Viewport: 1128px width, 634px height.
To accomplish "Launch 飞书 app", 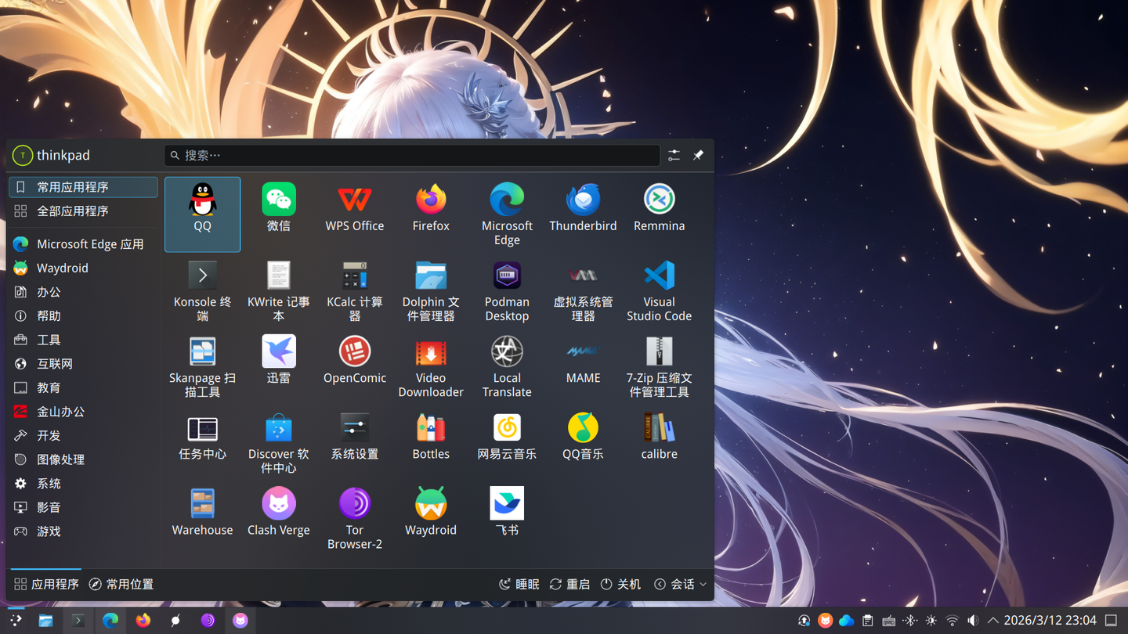I will 507,519.
